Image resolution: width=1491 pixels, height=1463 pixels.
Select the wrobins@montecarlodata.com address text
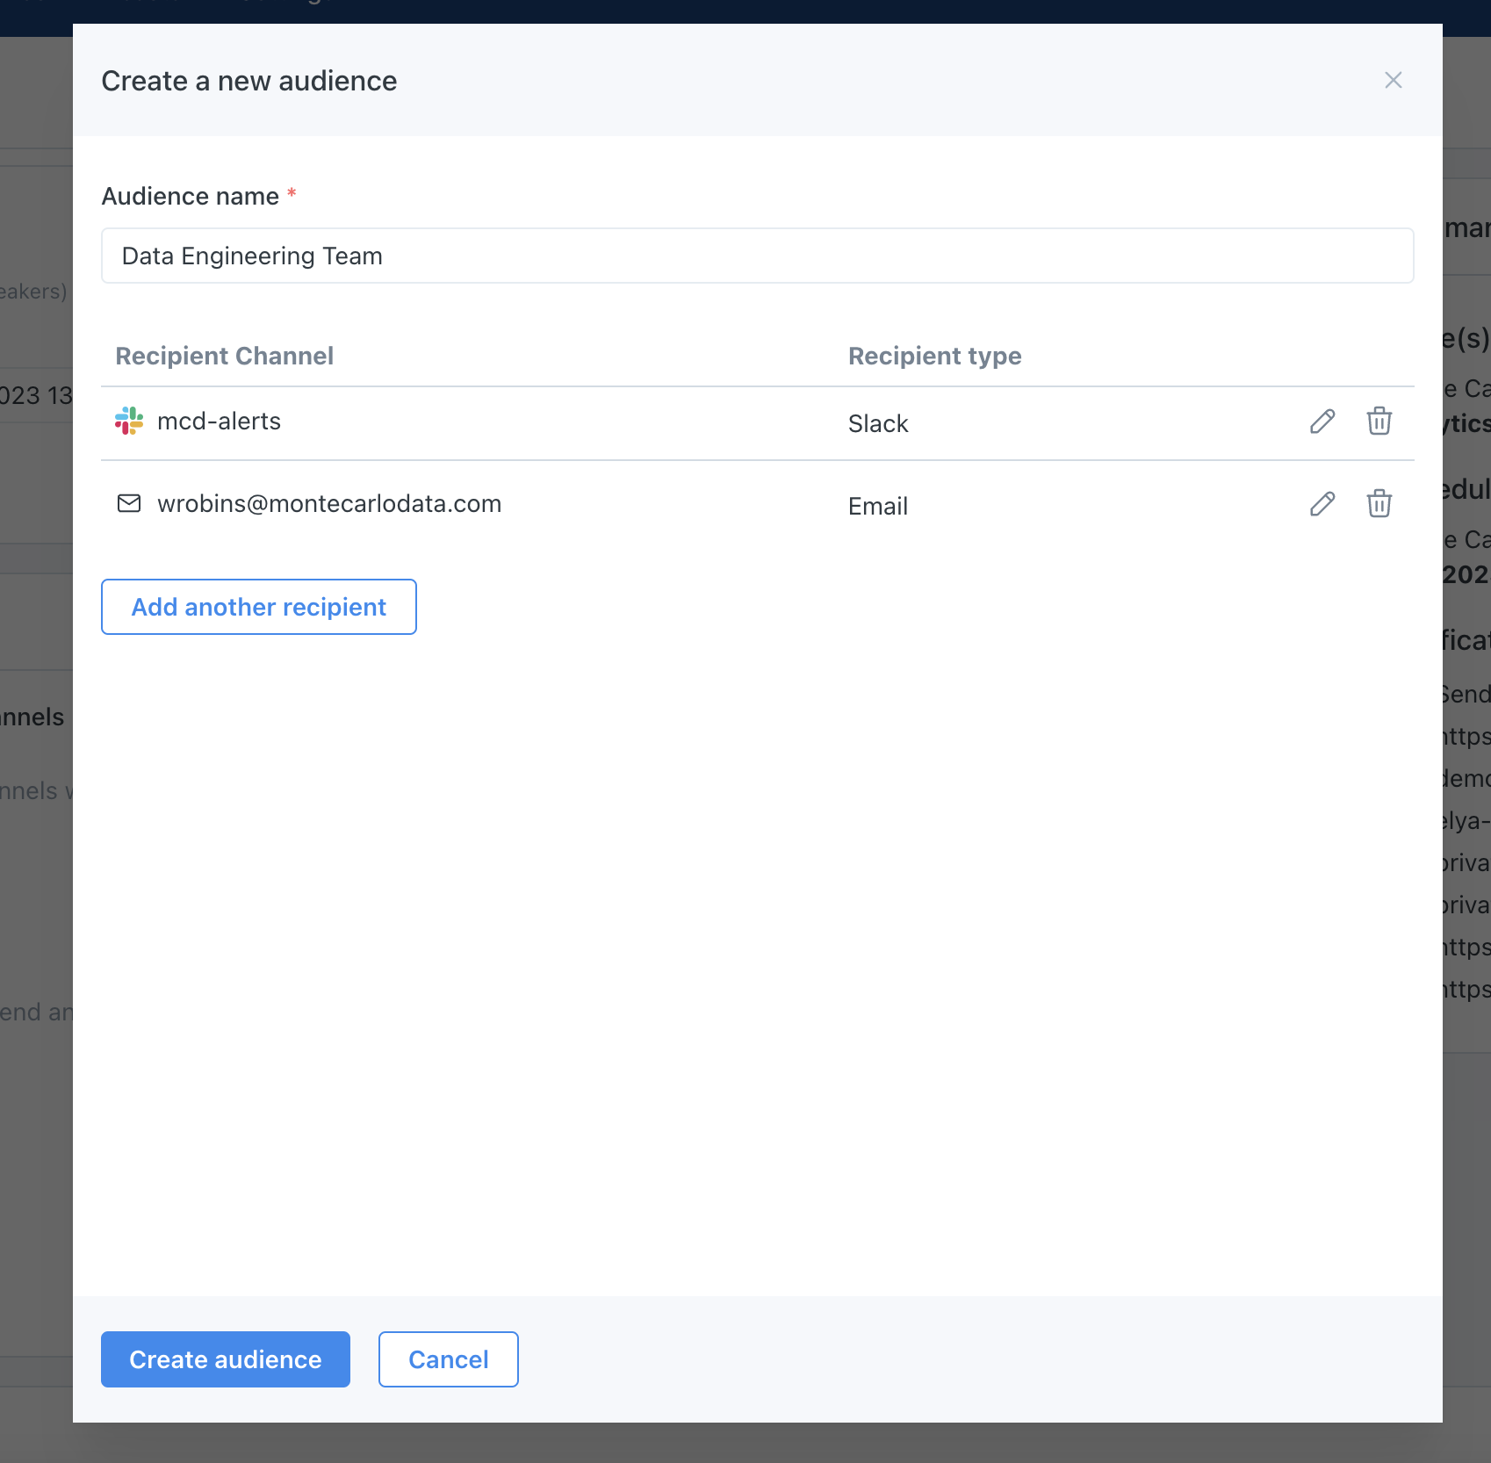[x=329, y=504]
